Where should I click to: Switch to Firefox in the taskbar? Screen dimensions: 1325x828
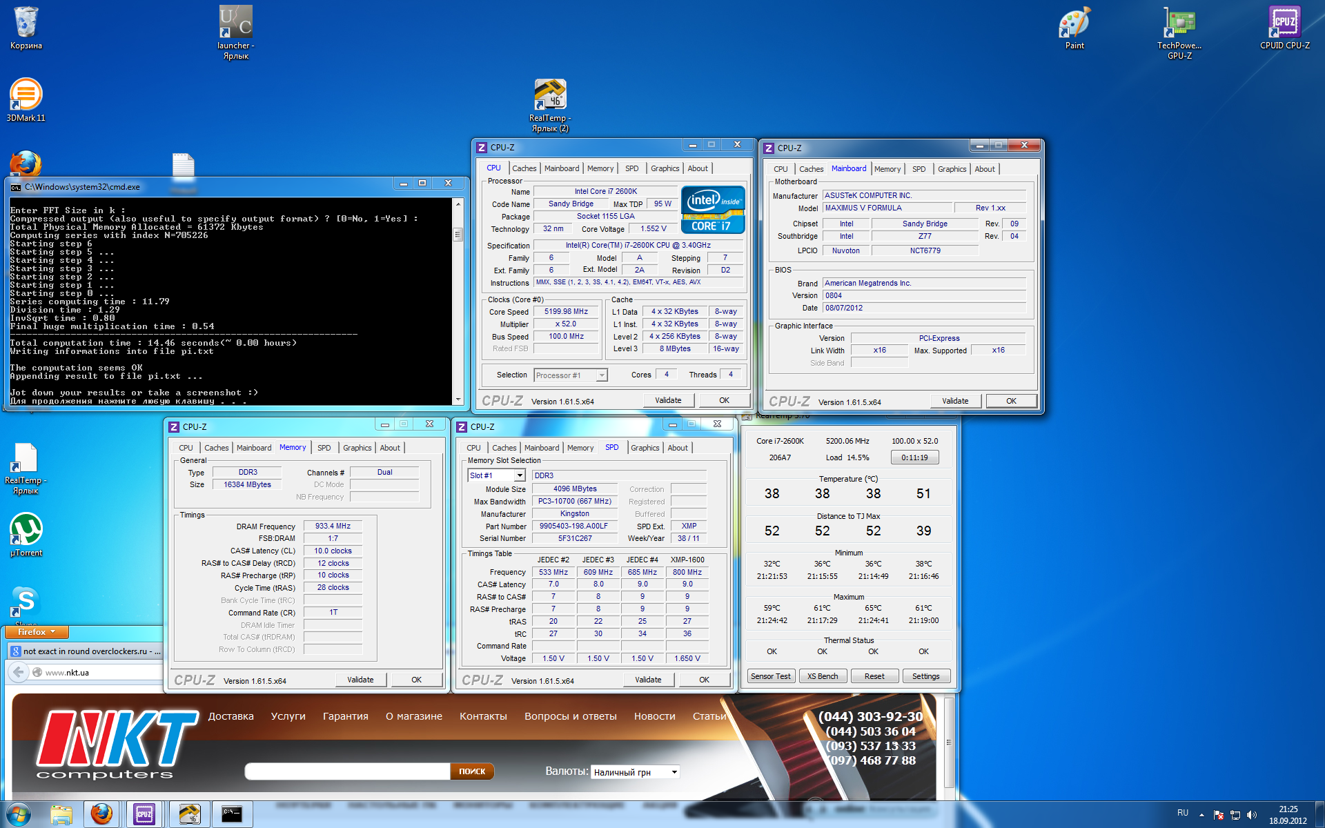[101, 815]
